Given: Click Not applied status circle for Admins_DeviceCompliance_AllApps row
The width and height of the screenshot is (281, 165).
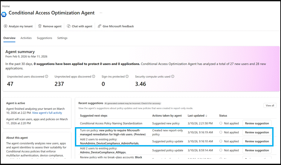Looking at the screenshot, I should click(x=221, y=150).
